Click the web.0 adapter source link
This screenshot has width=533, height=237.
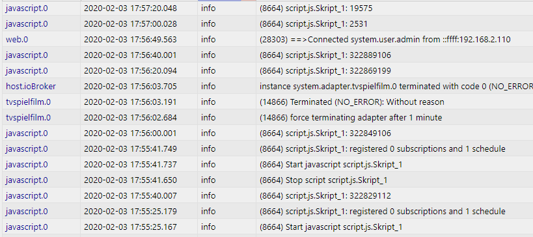pyautogui.click(x=17, y=40)
